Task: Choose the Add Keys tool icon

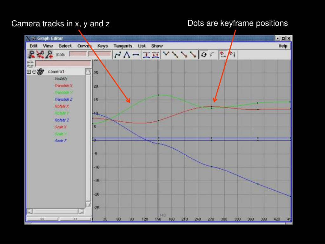Action: (x=49, y=55)
